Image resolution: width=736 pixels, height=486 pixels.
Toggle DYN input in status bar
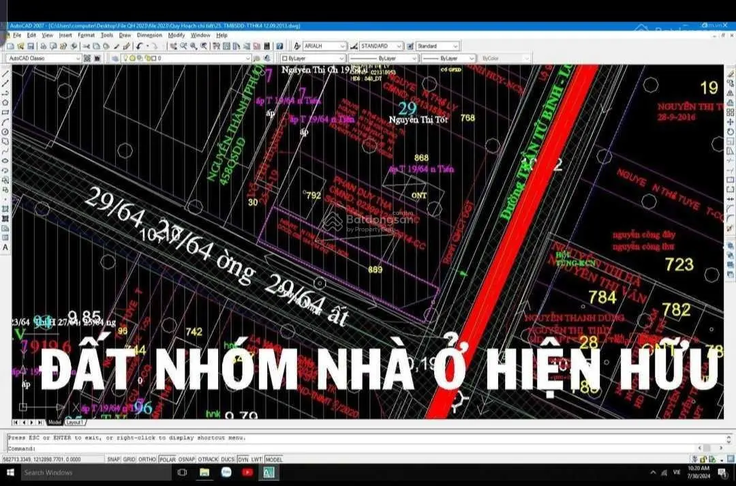243,459
